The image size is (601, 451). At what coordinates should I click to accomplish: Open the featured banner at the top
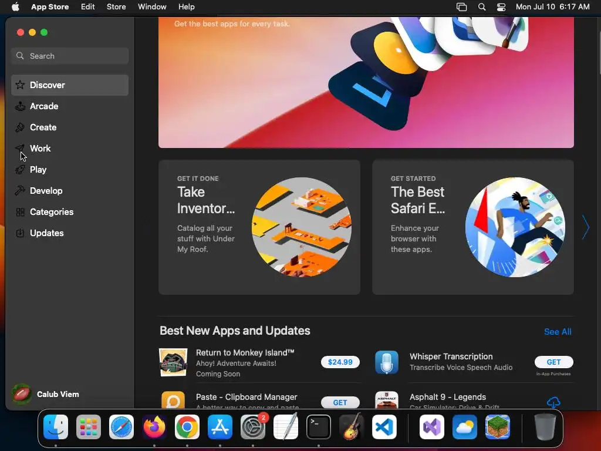(x=366, y=82)
